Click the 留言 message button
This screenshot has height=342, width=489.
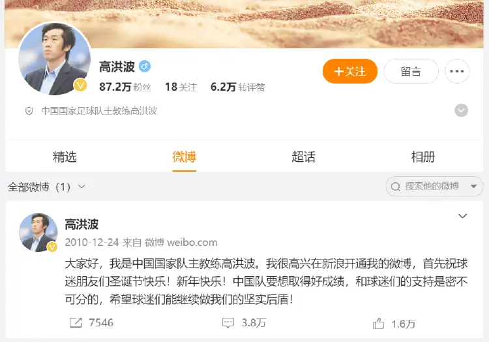(x=411, y=71)
